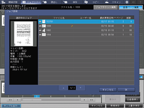Screen dimensions: 144x108
Task: Confirm selection with the OK button
Action: pyautogui.click(x=126, y=90)
